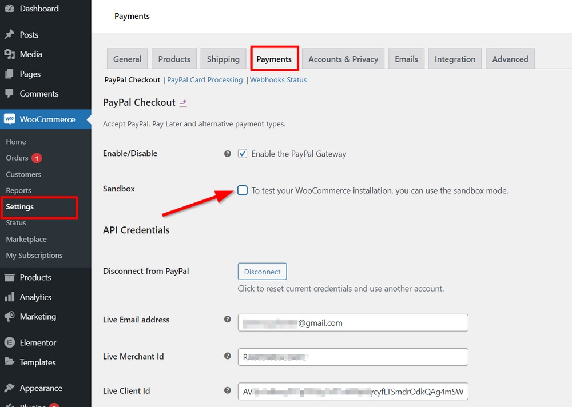Open the Shipping settings tab
Viewport: 572px width, 407px height.
pyautogui.click(x=223, y=58)
